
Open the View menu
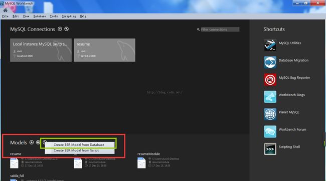click(26, 16)
